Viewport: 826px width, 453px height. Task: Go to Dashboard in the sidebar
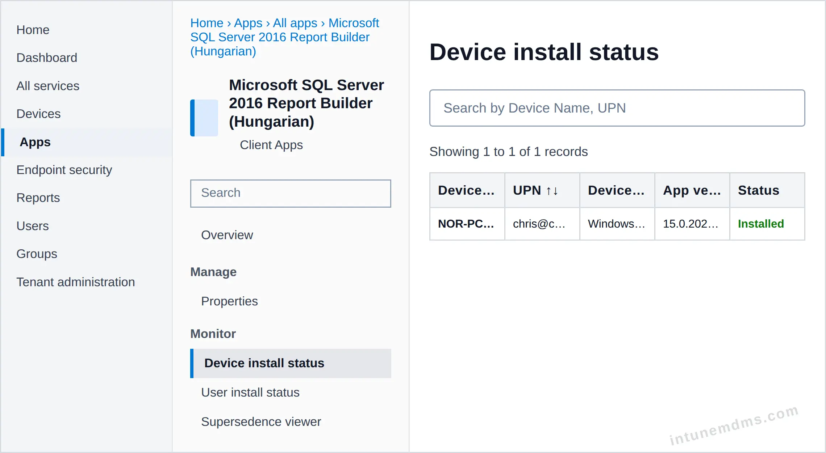coord(47,58)
